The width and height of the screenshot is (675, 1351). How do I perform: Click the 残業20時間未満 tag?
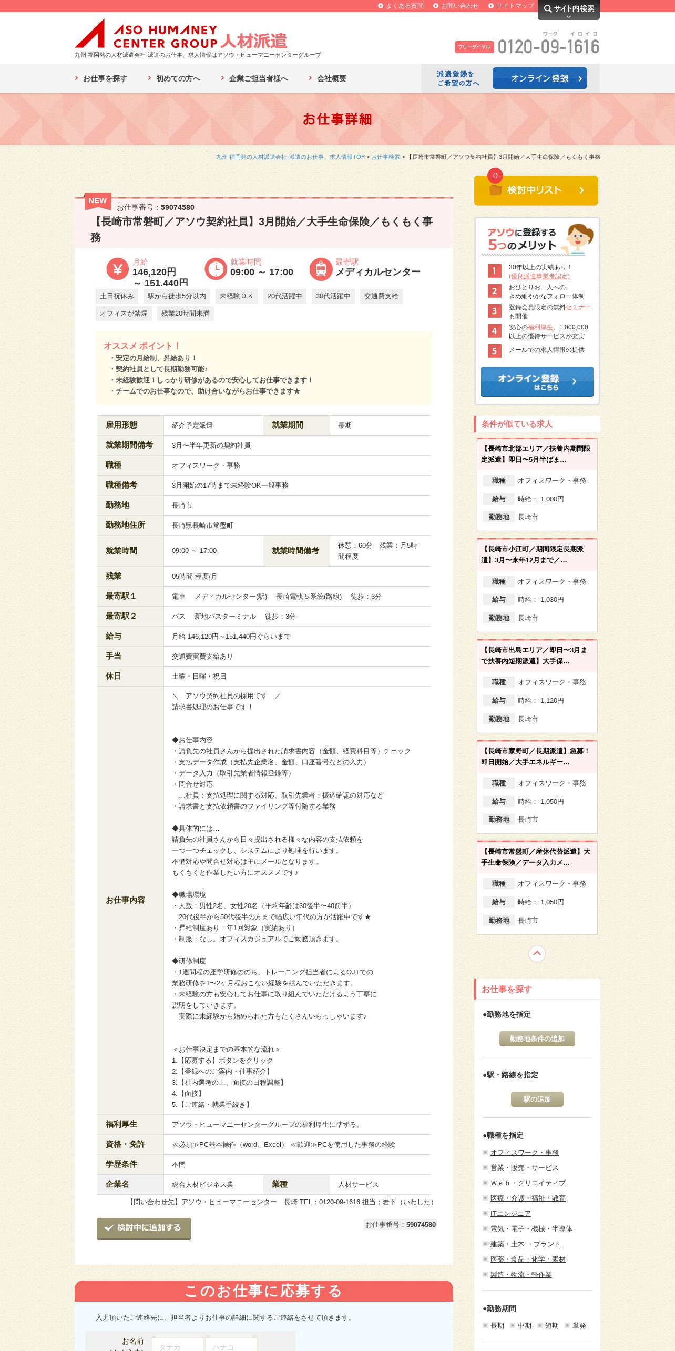coord(185,314)
